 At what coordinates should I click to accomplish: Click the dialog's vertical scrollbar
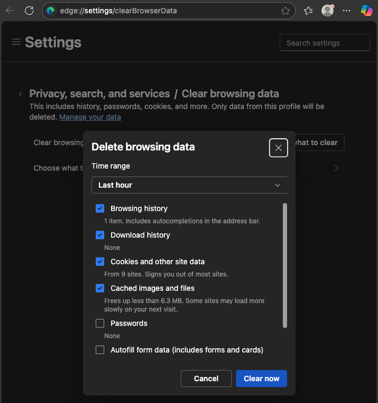click(x=285, y=265)
